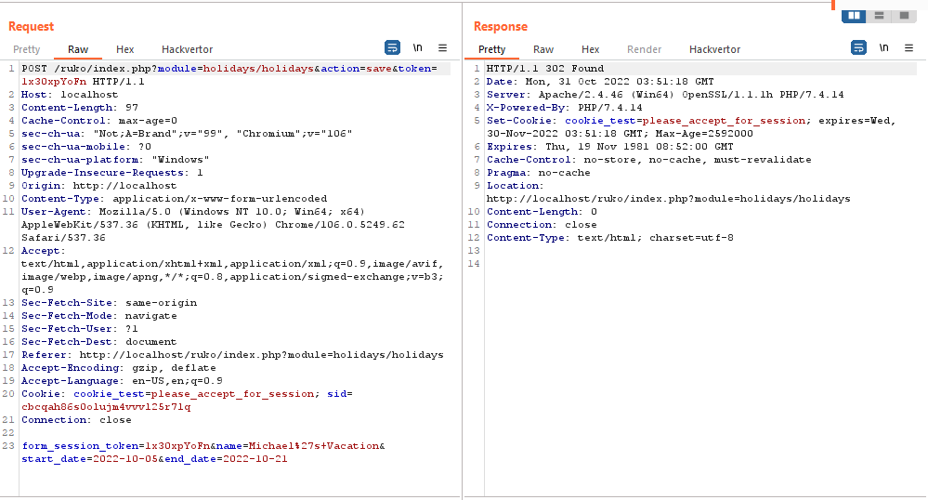Viewport: 928px width, 500px height.
Task: Click the X-Powered-By: PHP/7.4.14 header
Action: point(565,107)
